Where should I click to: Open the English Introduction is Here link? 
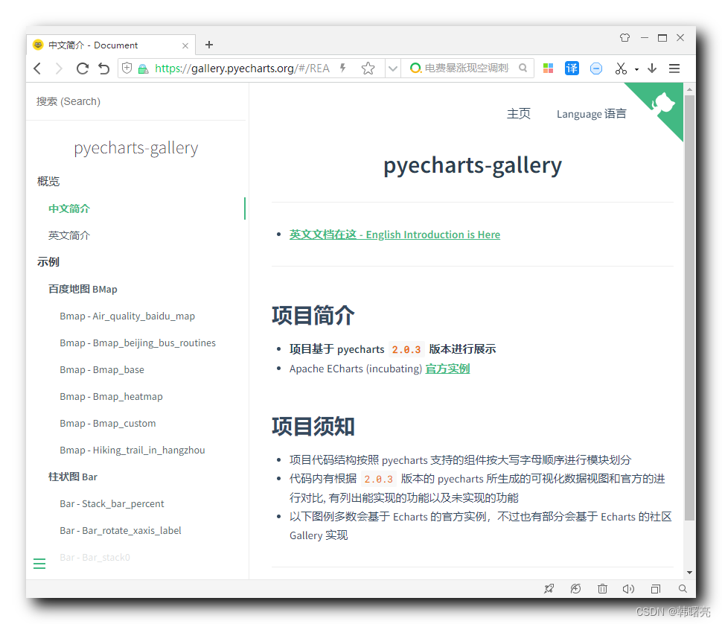pyautogui.click(x=394, y=235)
